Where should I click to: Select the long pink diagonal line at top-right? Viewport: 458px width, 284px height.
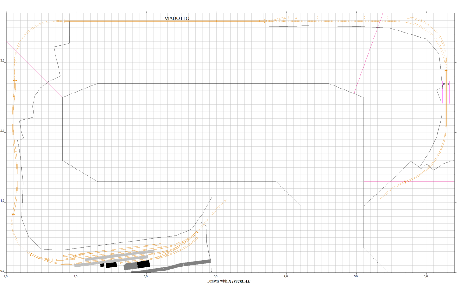369,53
